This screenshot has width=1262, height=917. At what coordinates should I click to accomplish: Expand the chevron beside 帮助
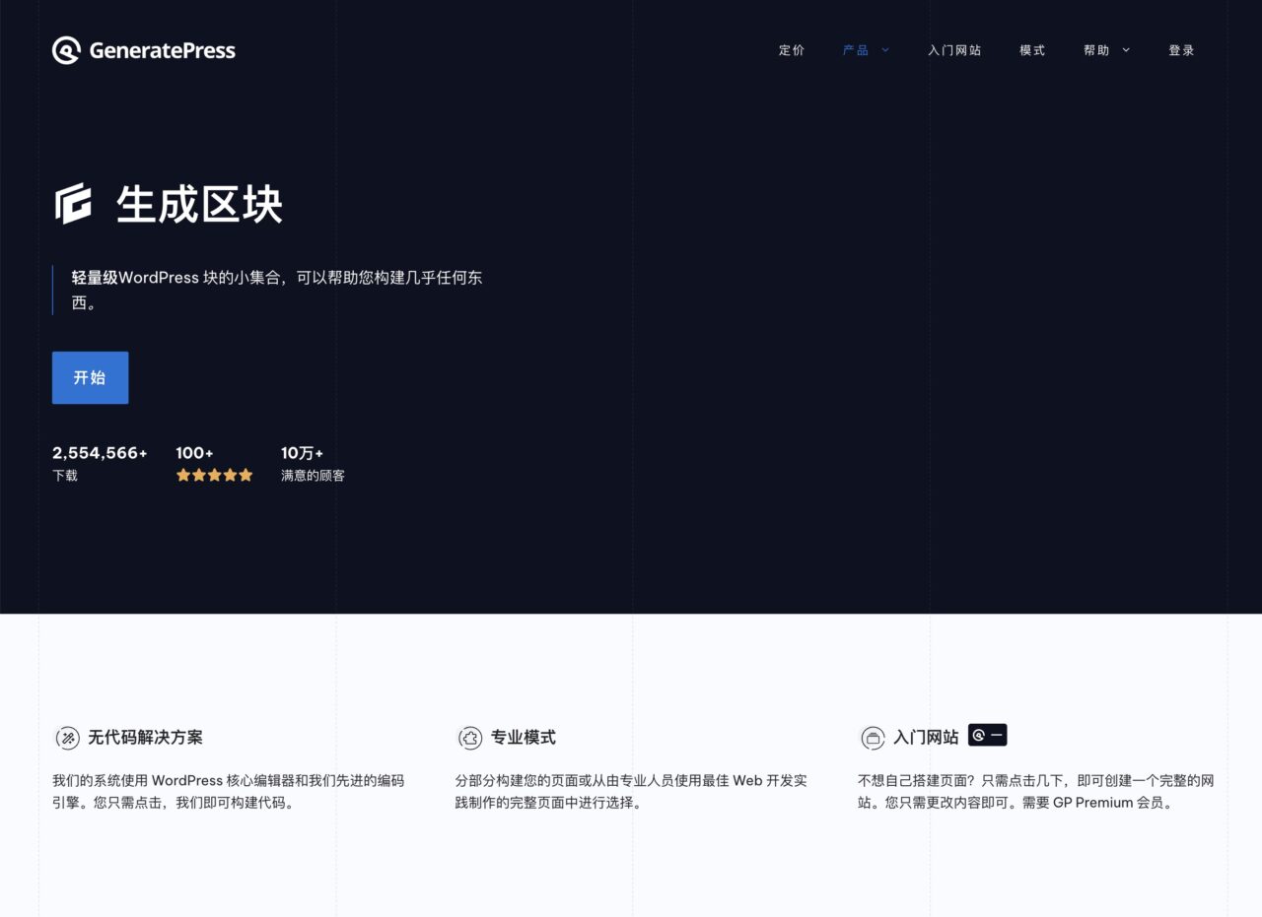[1126, 50]
